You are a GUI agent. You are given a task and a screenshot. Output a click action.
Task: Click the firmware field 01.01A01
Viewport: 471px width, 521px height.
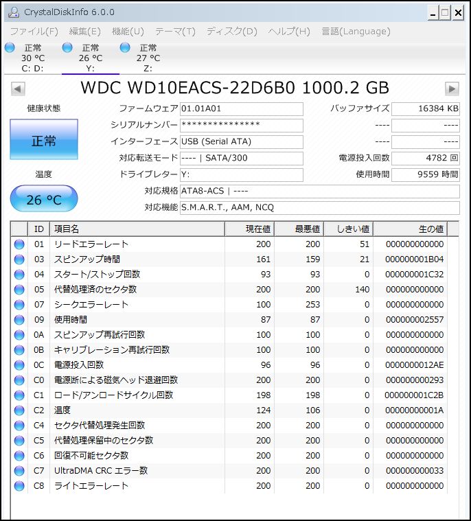click(x=242, y=109)
